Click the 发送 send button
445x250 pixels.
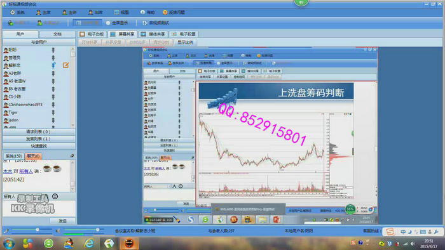click(x=62, y=221)
